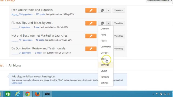
Task: Open Free Online tools and Tutorials blog title
Action: coord(32,10)
